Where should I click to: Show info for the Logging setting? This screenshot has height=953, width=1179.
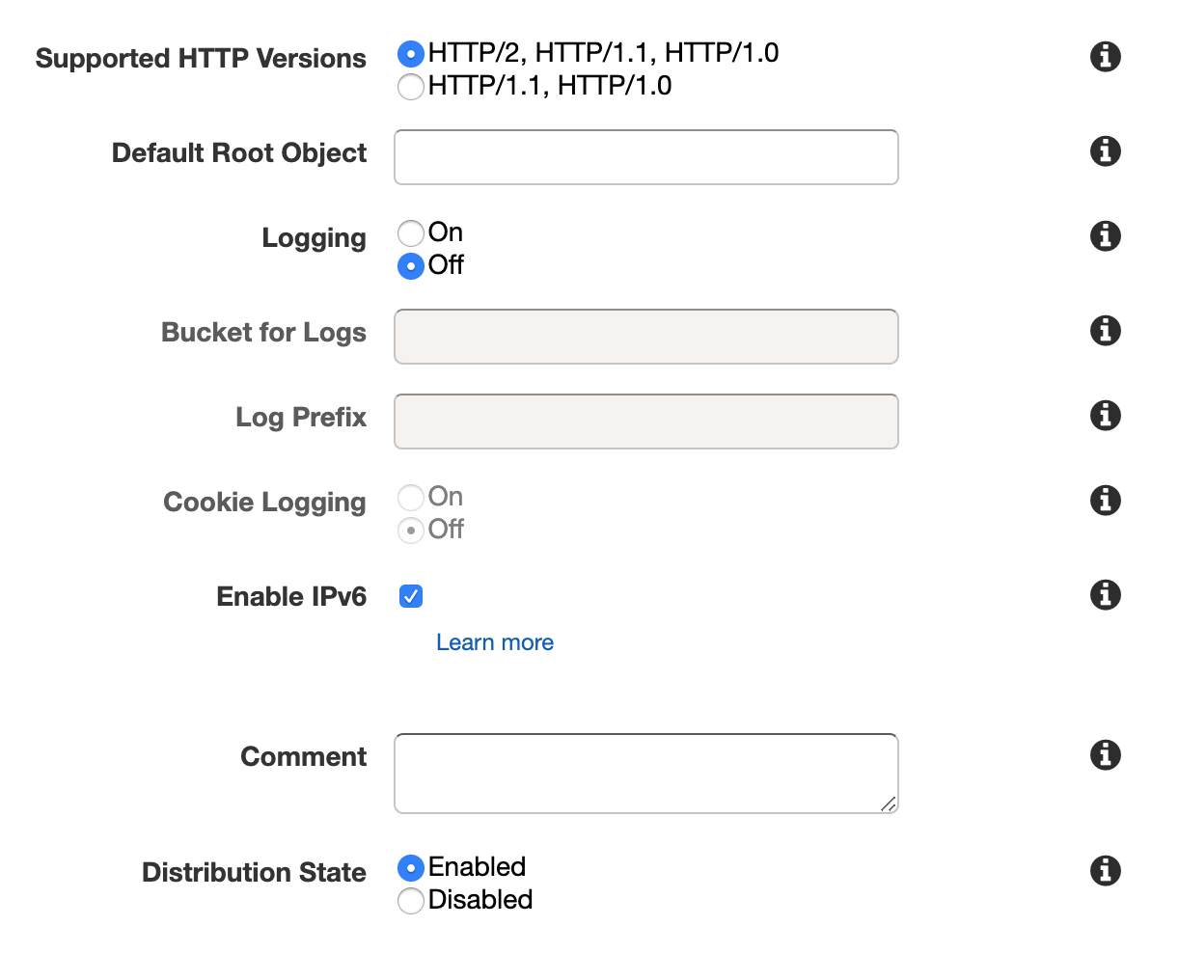tap(1106, 236)
